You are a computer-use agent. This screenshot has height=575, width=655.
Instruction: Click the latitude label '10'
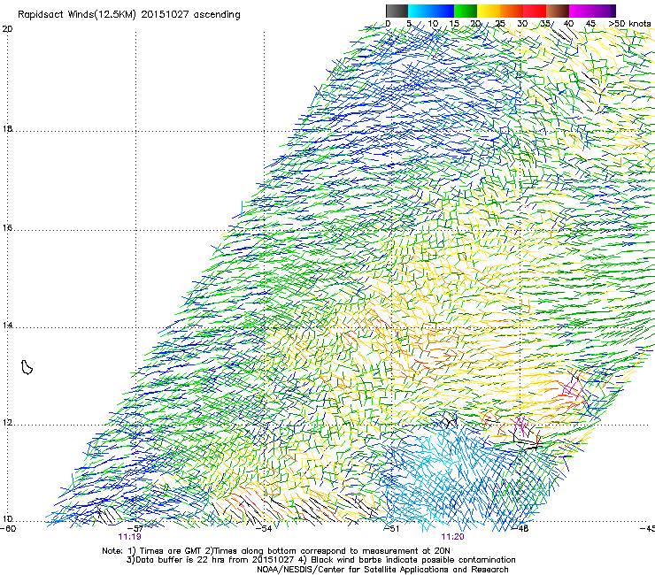click(7, 519)
